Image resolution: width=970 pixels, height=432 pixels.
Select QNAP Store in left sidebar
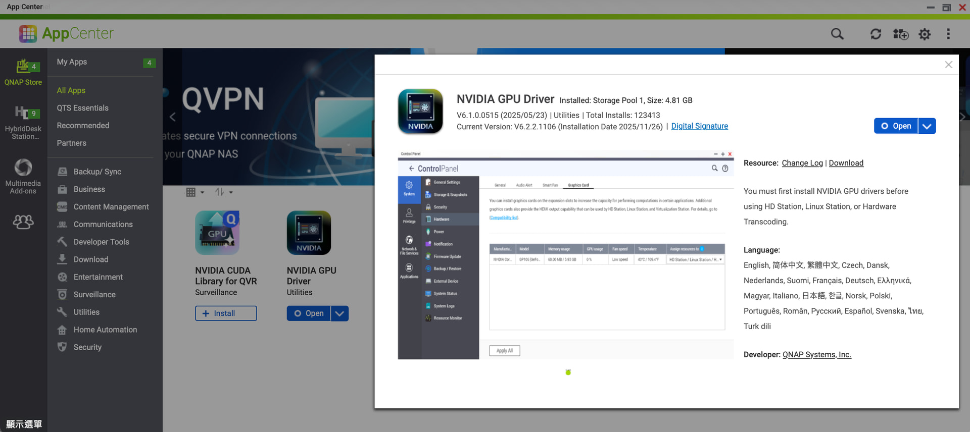pos(23,72)
